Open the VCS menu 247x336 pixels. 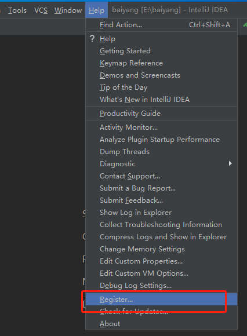[41, 10]
